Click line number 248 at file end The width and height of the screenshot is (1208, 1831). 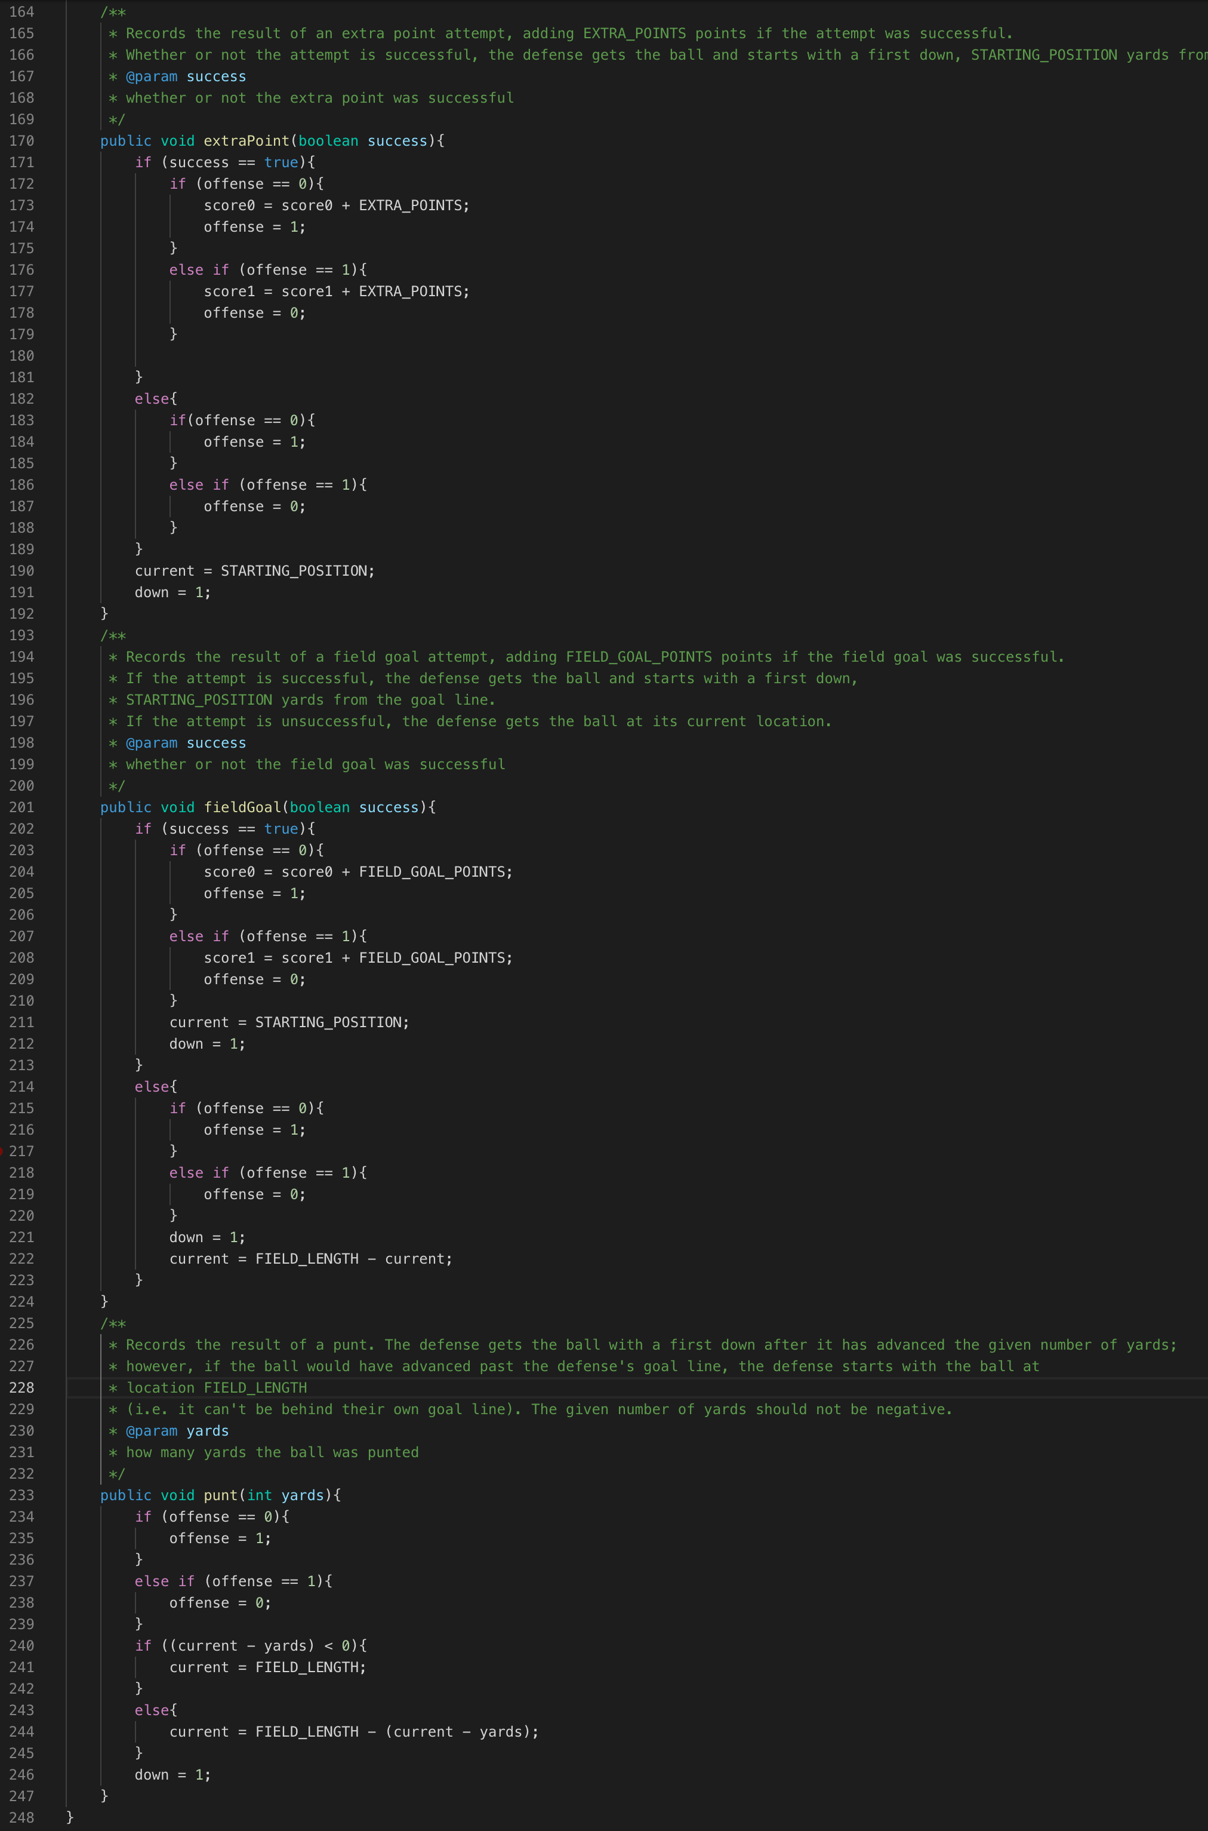[x=21, y=1818]
